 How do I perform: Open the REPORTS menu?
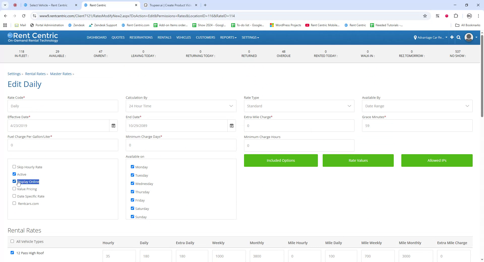228,37
